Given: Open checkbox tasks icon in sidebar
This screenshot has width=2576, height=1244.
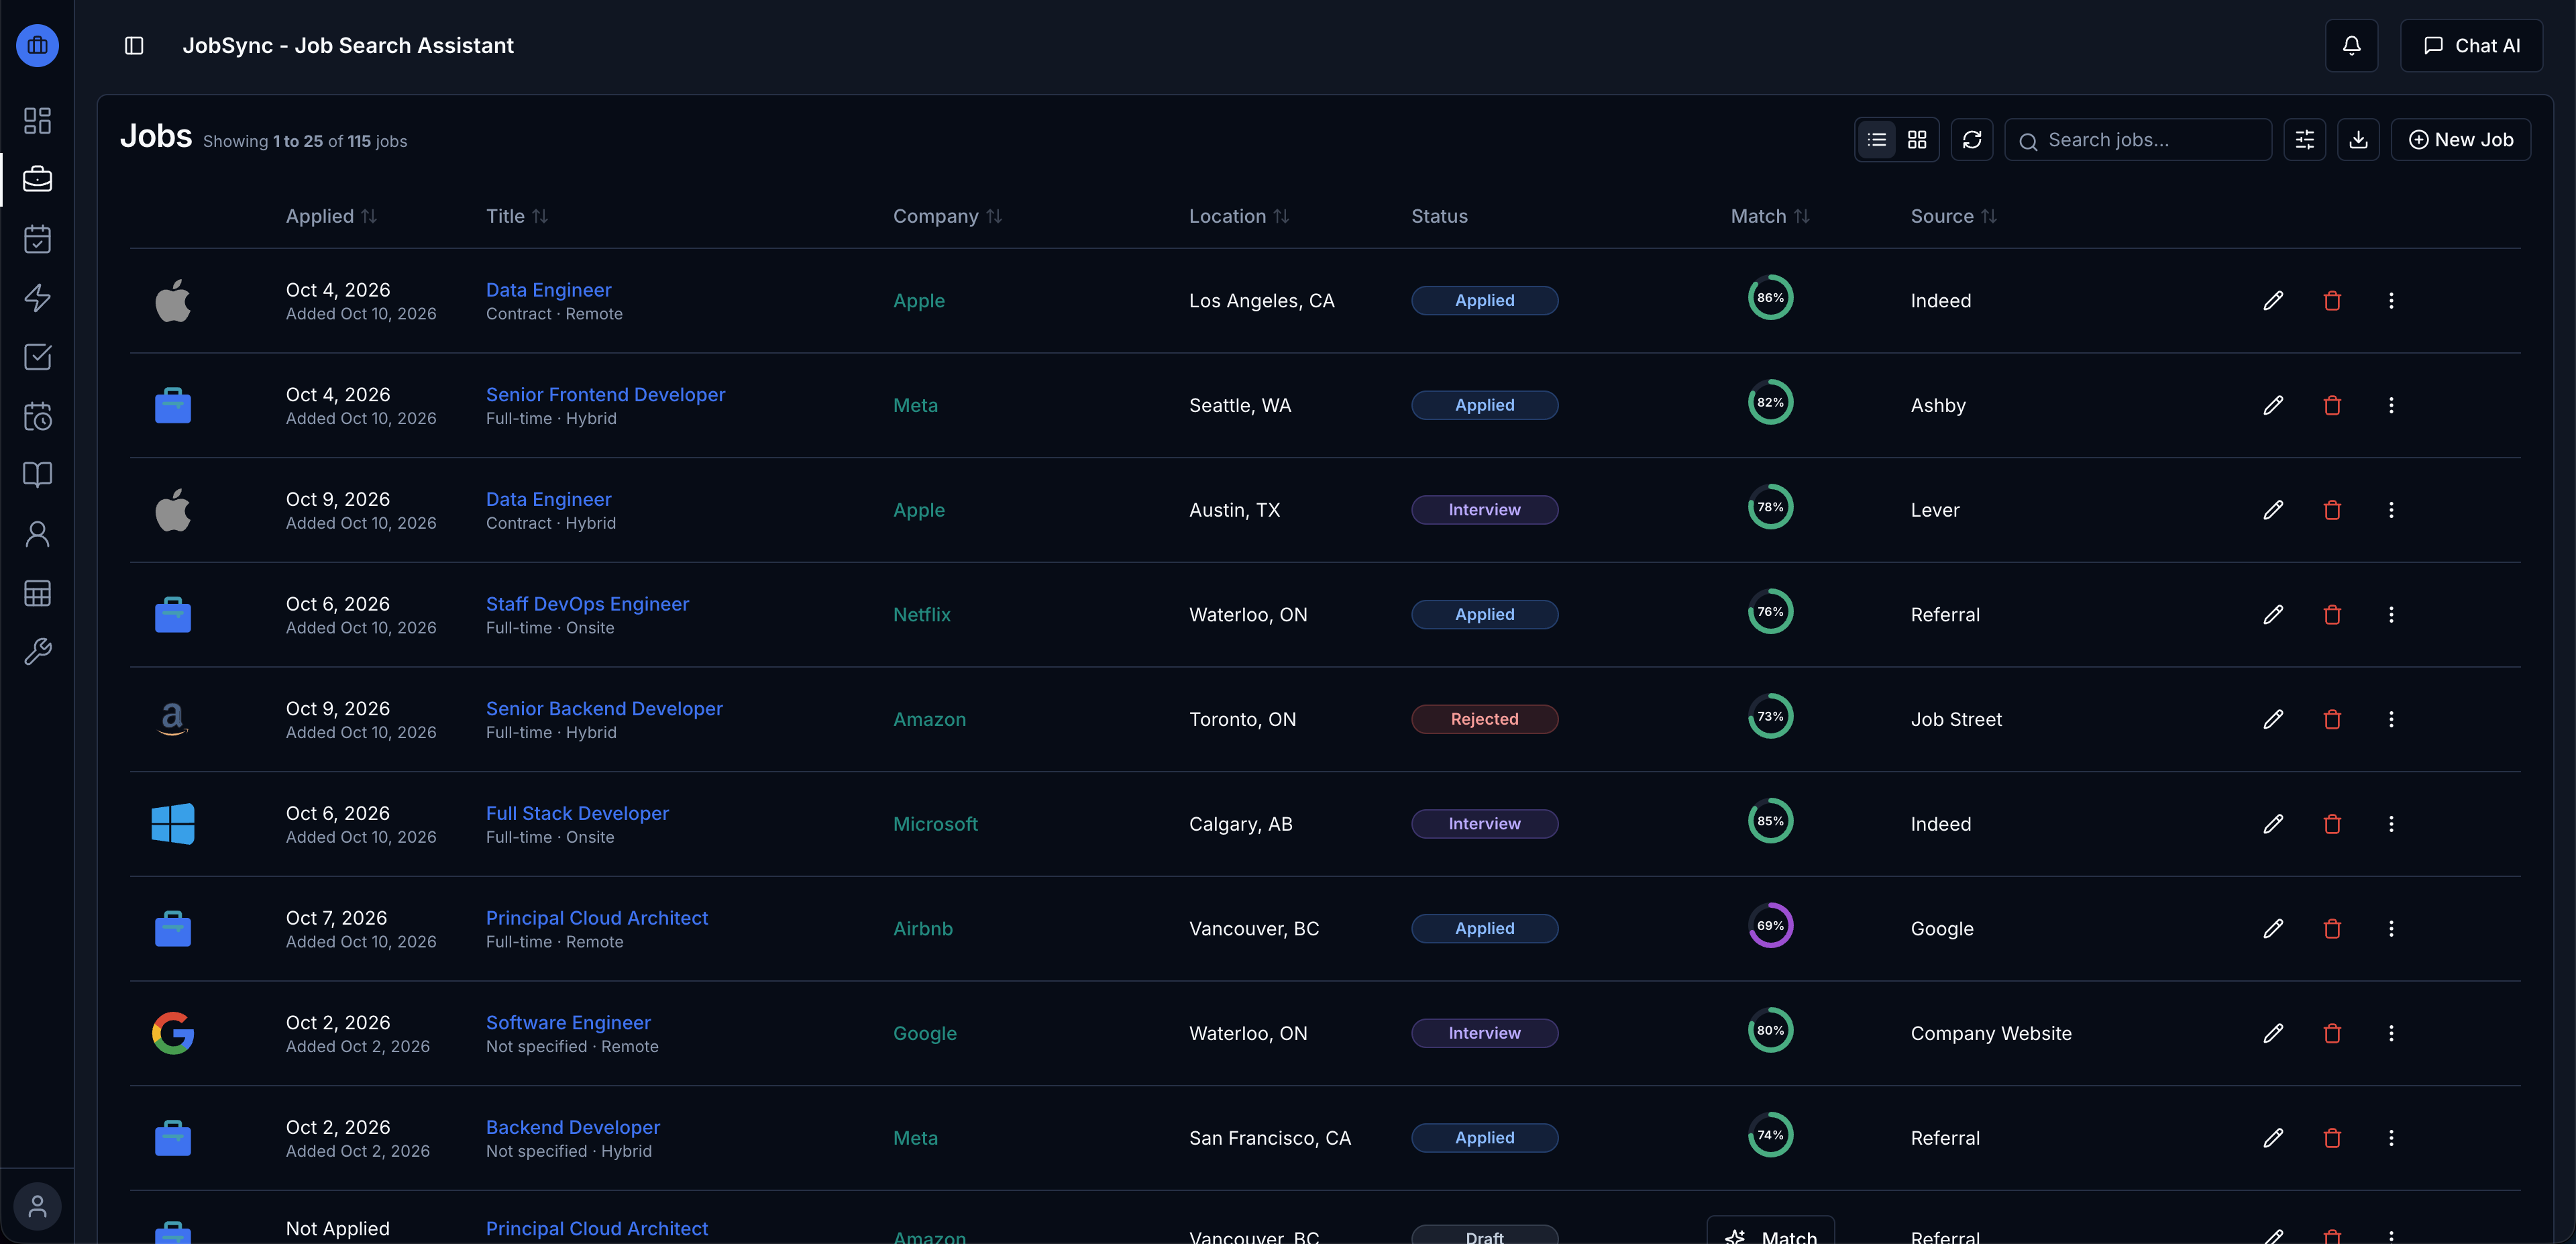Looking at the screenshot, I should (37, 357).
